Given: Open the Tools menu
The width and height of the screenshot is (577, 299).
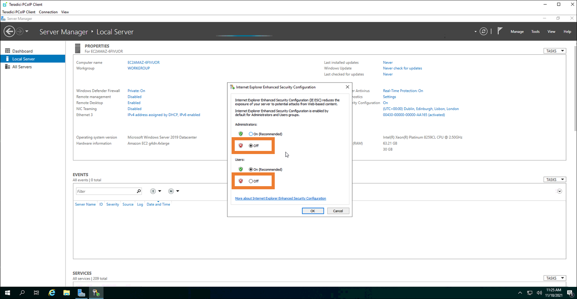Looking at the screenshot, I should click(535, 31).
